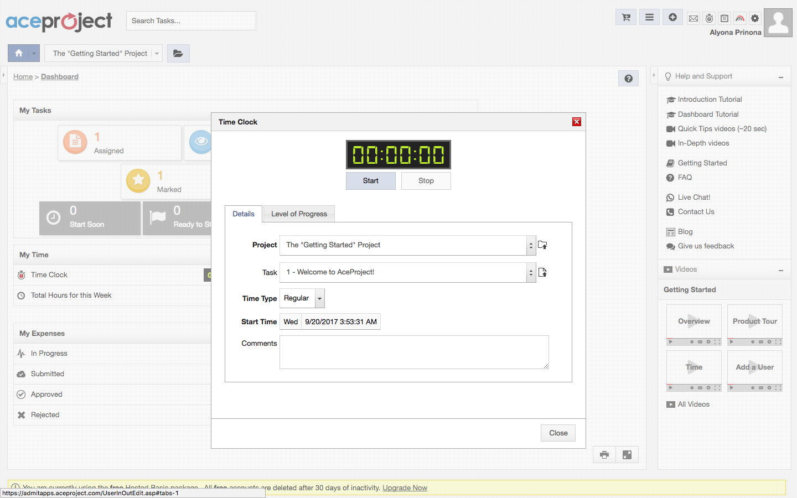Go to the home icon button

(19, 53)
